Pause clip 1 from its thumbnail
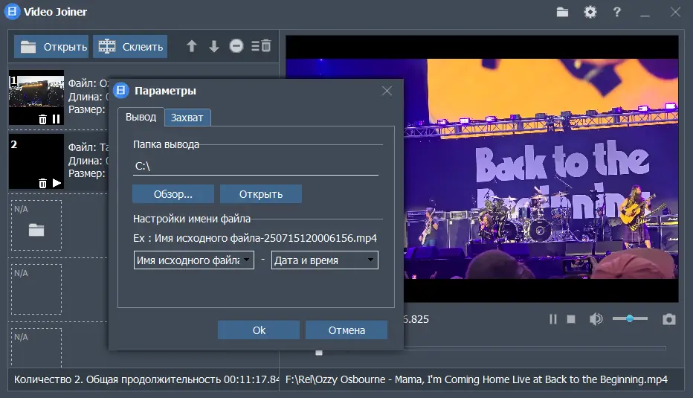This screenshot has width=693, height=398. 56,119
